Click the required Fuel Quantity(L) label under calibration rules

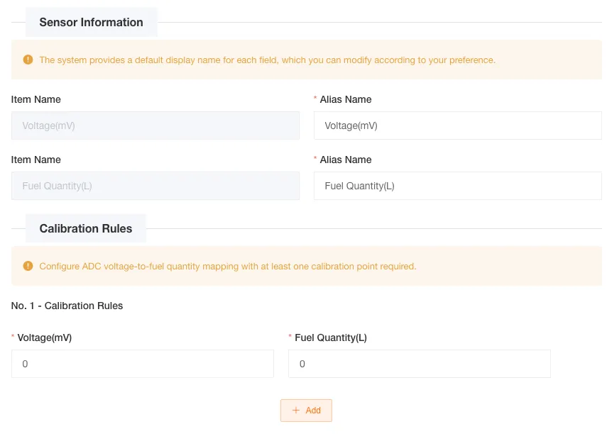pos(330,337)
